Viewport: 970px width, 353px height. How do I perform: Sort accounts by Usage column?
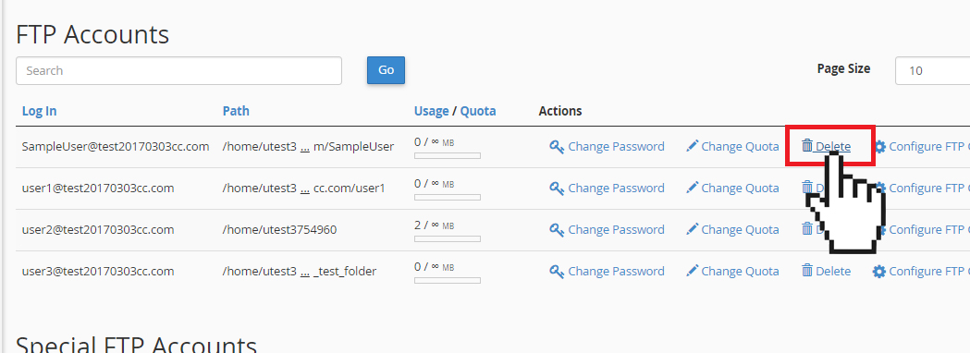point(431,111)
